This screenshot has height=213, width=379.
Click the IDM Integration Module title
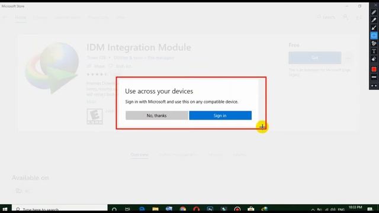click(139, 47)
